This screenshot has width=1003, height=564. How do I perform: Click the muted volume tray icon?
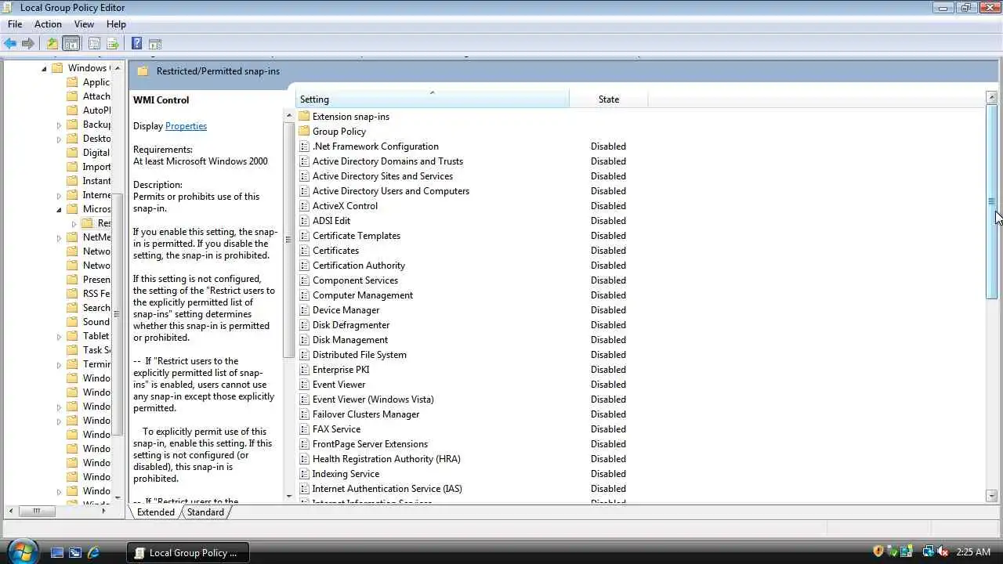[x=942, y=551]
